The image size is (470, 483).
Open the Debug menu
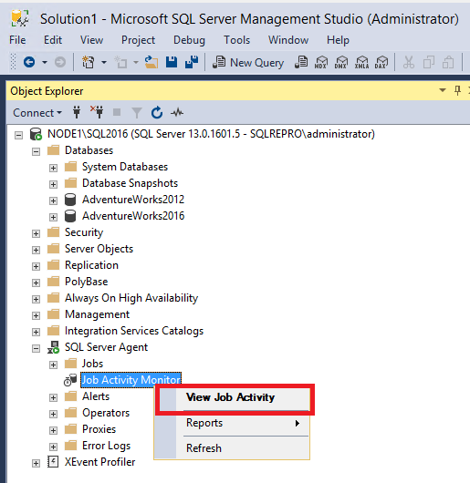pyautogui.click(x=189, y=40)
